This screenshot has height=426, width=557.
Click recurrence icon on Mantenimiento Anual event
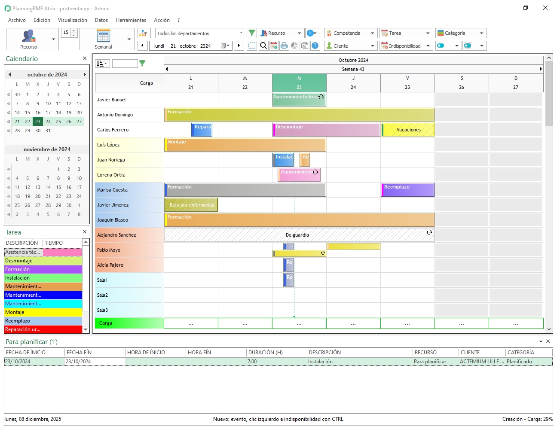click(321, 97)
